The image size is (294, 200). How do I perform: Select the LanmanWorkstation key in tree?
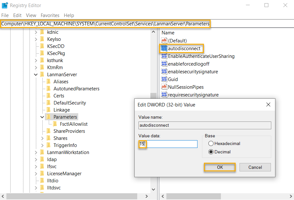pyautogui.click(x=68, y=152)
